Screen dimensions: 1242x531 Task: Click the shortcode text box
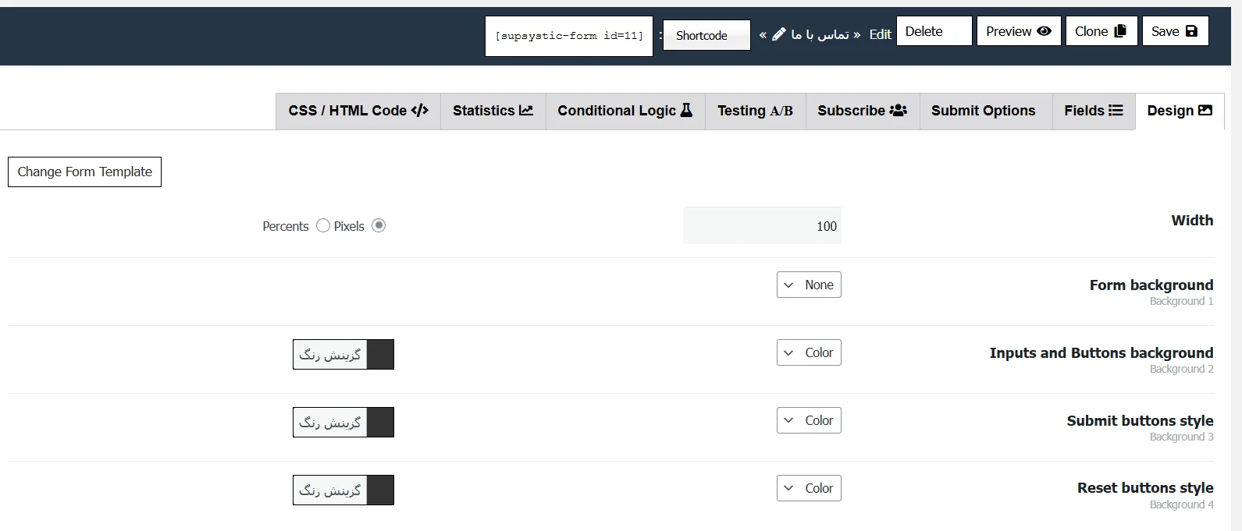coord(568,36)
